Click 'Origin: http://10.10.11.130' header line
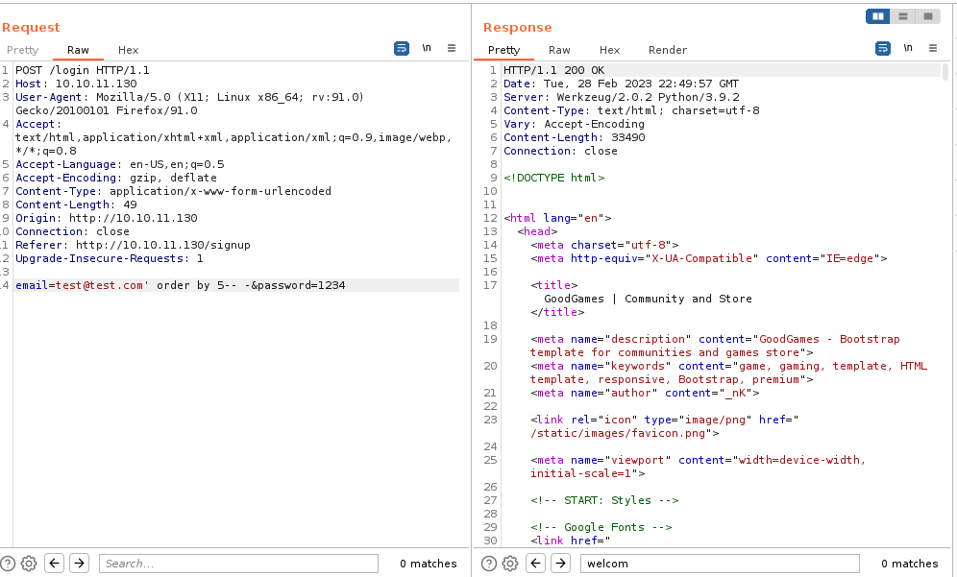 click(x=107, y=218)
